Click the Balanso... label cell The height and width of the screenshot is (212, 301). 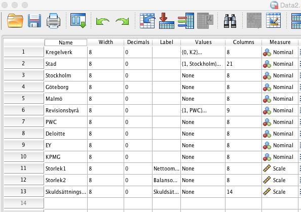point(166,180)
